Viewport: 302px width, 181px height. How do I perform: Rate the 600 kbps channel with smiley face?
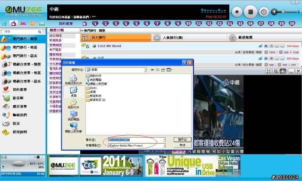click(277, 58)
